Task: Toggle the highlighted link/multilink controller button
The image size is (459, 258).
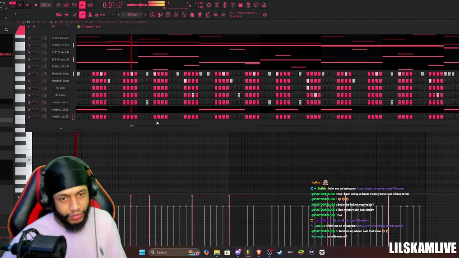Action: click(82, 15)
